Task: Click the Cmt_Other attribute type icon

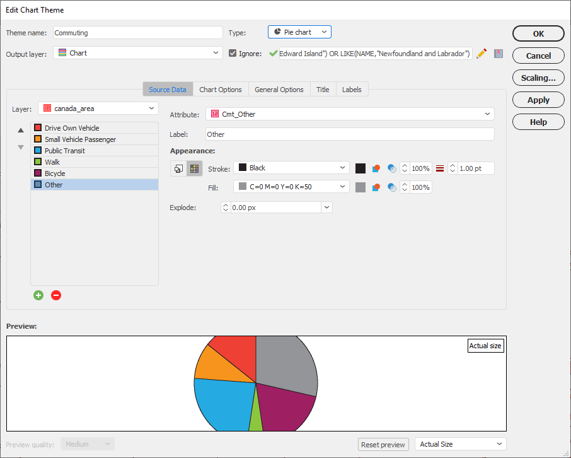Action: 215,114
